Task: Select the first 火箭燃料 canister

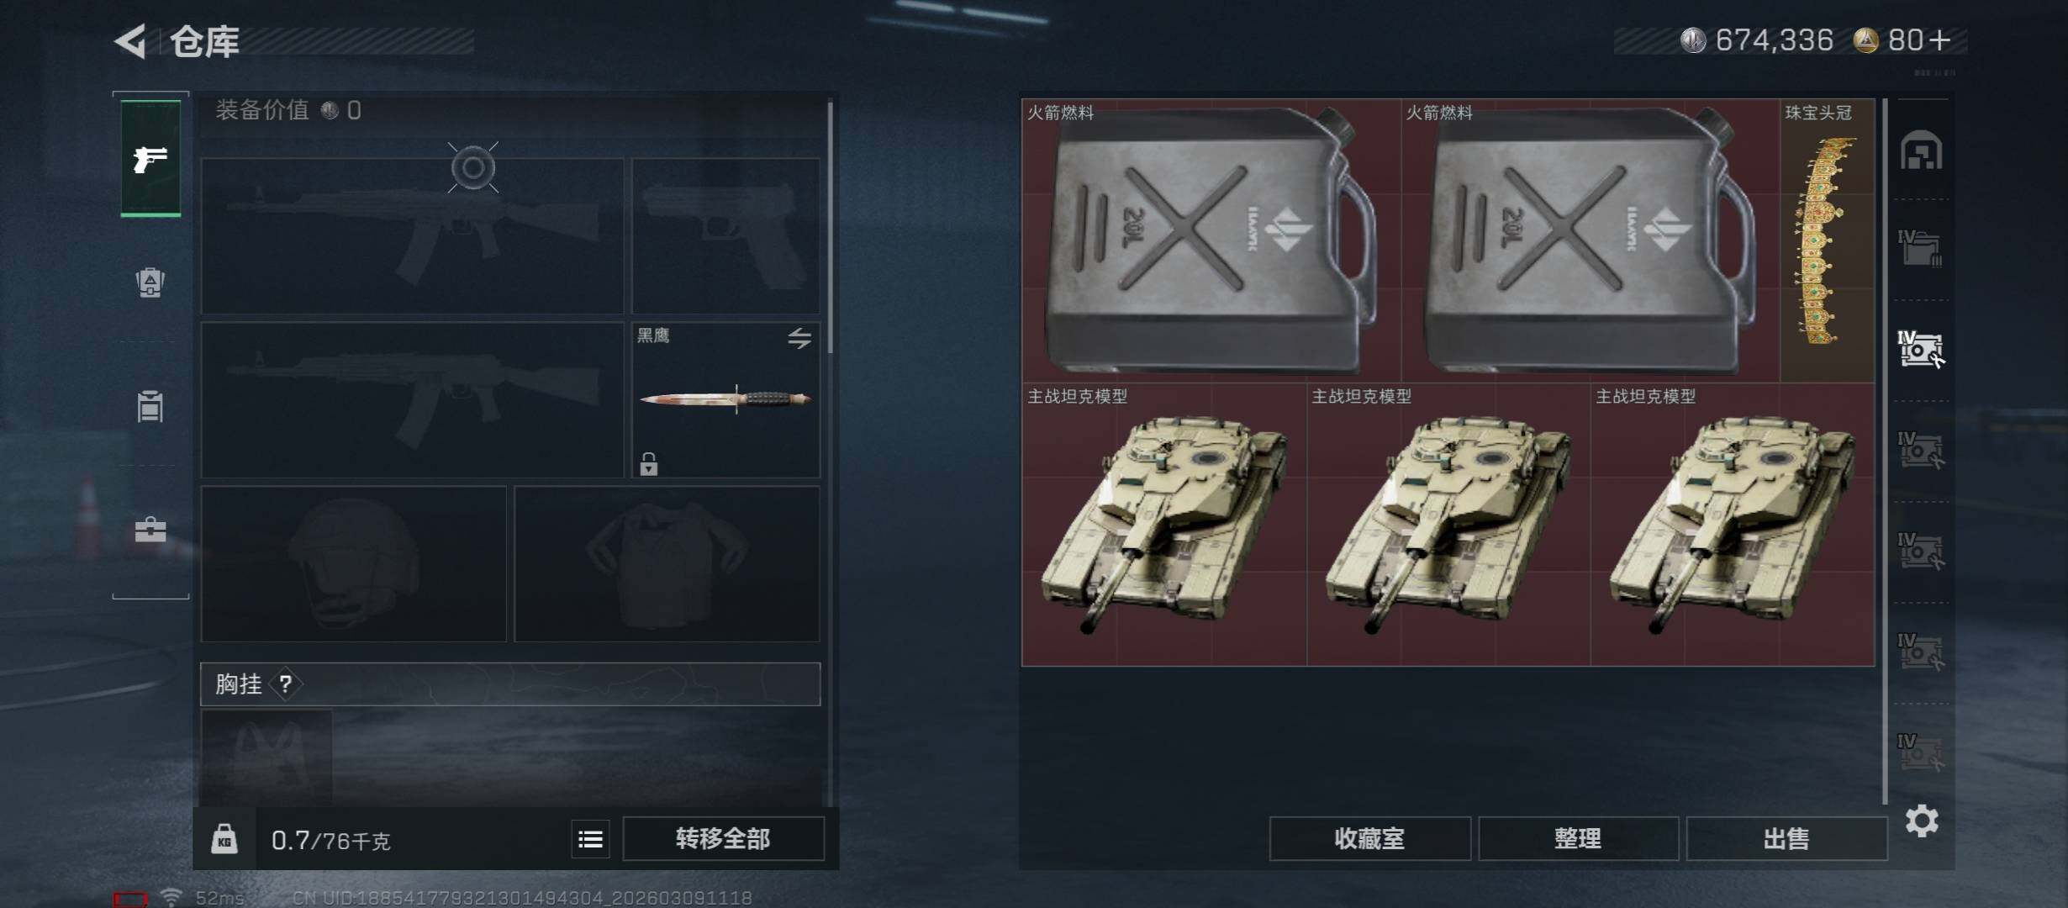Action: [1211, 240]
